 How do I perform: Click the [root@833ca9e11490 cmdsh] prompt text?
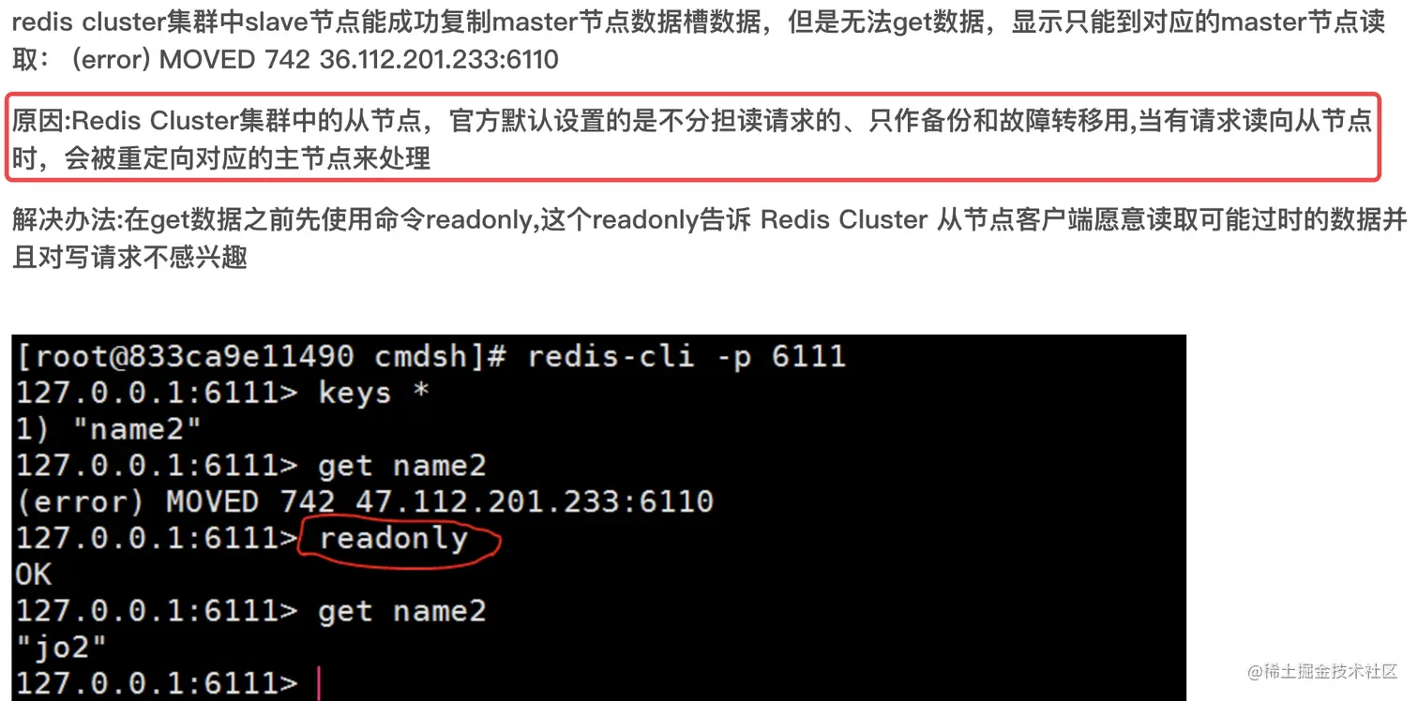tap(249, 356)
